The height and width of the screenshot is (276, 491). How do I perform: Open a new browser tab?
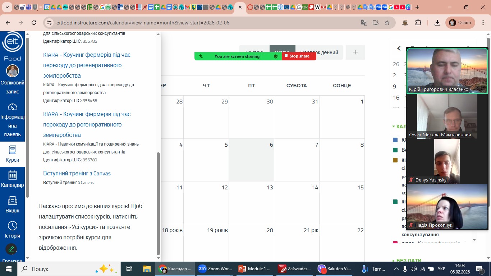417,7
